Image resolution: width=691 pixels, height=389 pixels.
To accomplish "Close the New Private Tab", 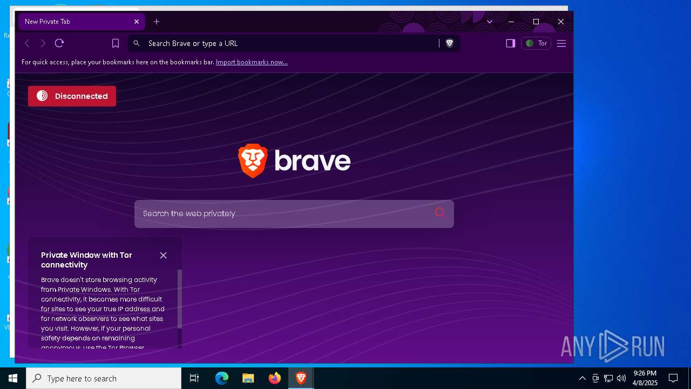I will (137, 22).
